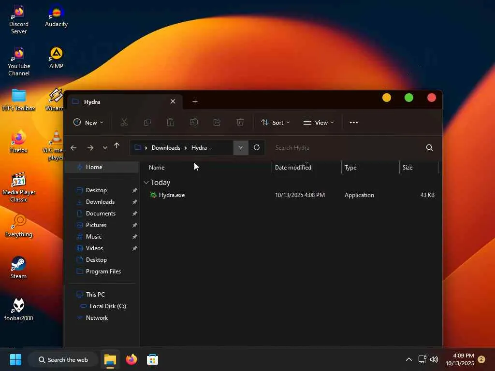Click the Delete trash icon
The image size is (495, 371).
(240, 122)
